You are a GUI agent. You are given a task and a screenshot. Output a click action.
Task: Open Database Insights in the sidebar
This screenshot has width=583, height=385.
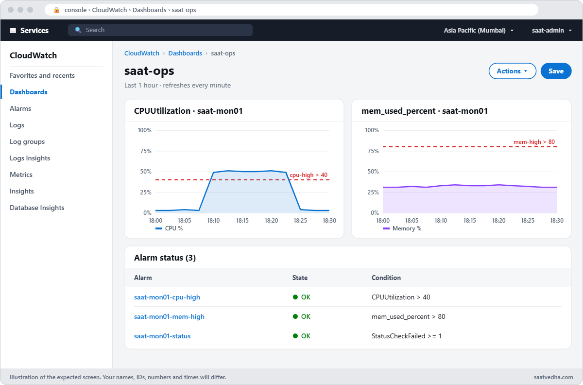click(x=37, y=208)
